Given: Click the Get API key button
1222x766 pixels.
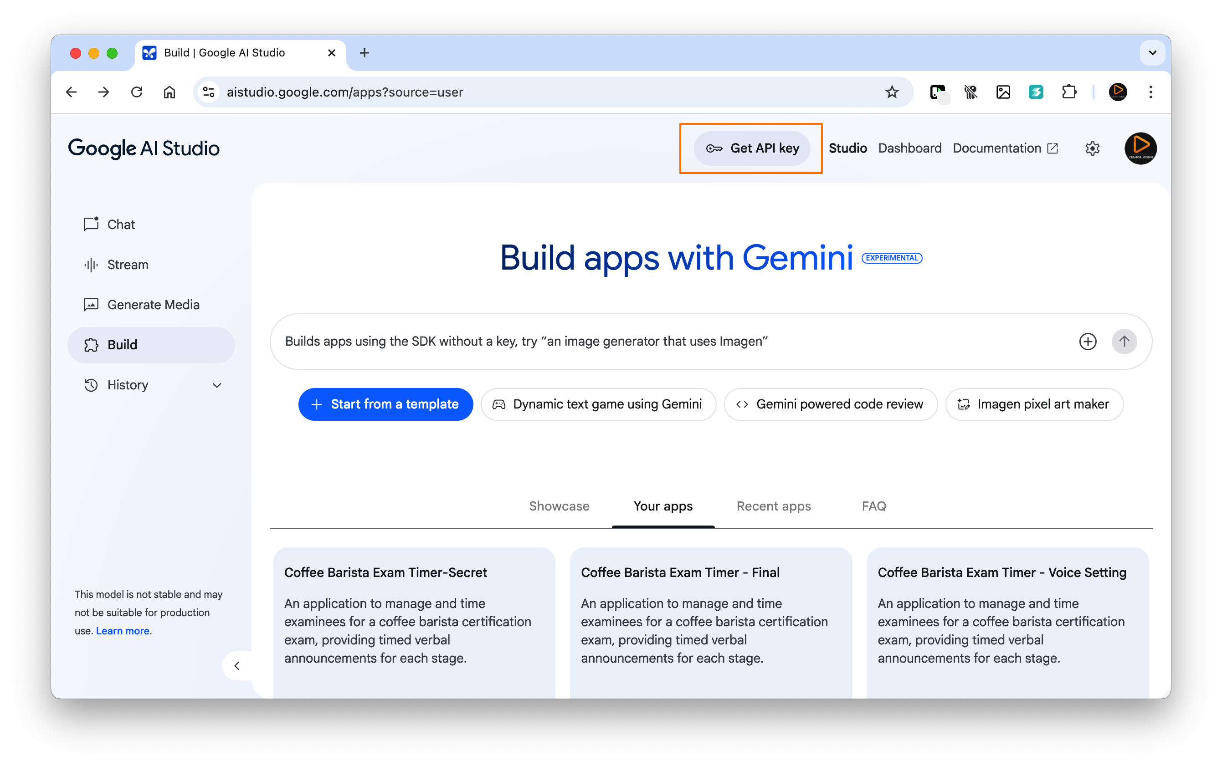Looking at the screenshot, I should (x=752, y=148).
